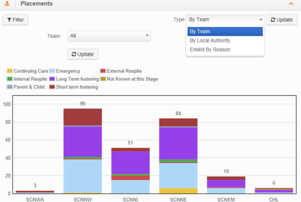301x202 pixels.
Task: Toggle Internal Respite legend swatch
Action: point(10,79)
